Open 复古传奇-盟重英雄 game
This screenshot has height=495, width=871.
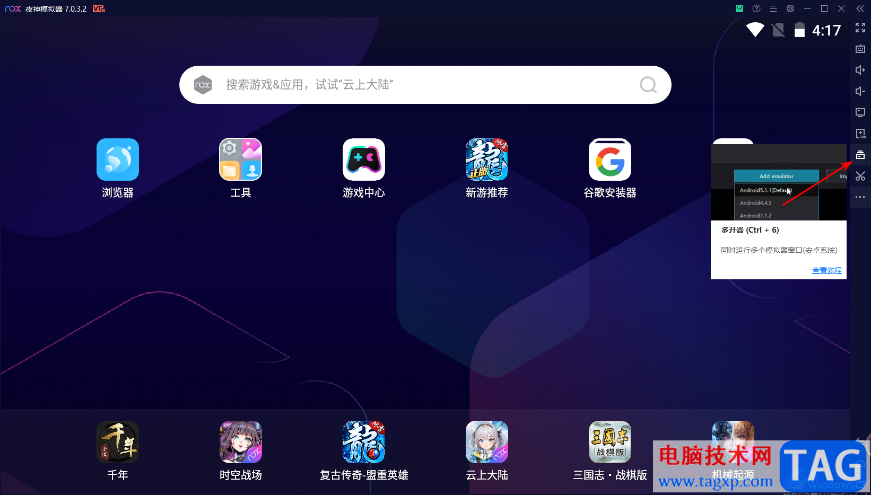364,442
